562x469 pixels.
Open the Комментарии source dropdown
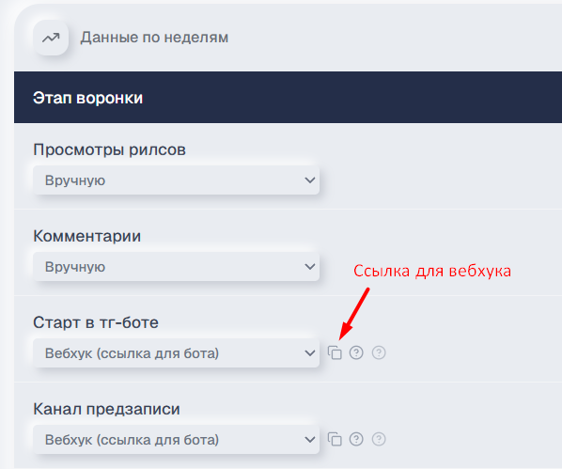tap(176, 267)
